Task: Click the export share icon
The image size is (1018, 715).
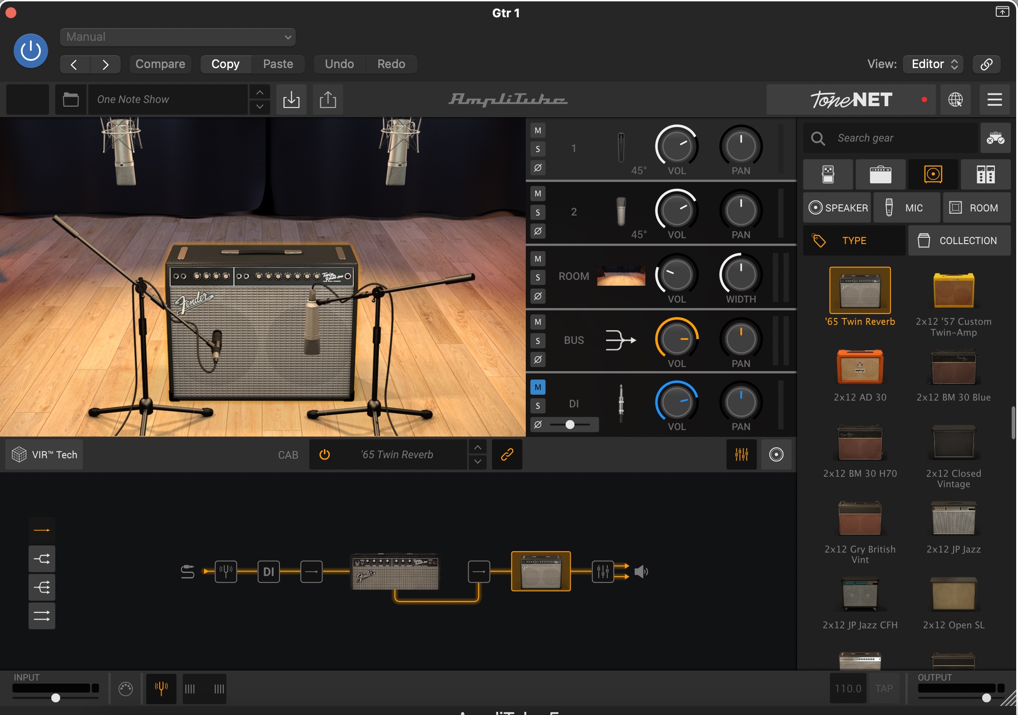Action: [x=328, y=99]
